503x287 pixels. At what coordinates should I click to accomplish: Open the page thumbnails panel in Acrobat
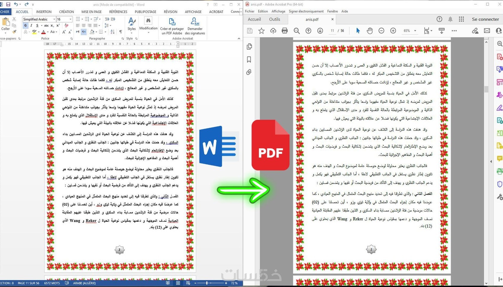[x=249, y=46]
